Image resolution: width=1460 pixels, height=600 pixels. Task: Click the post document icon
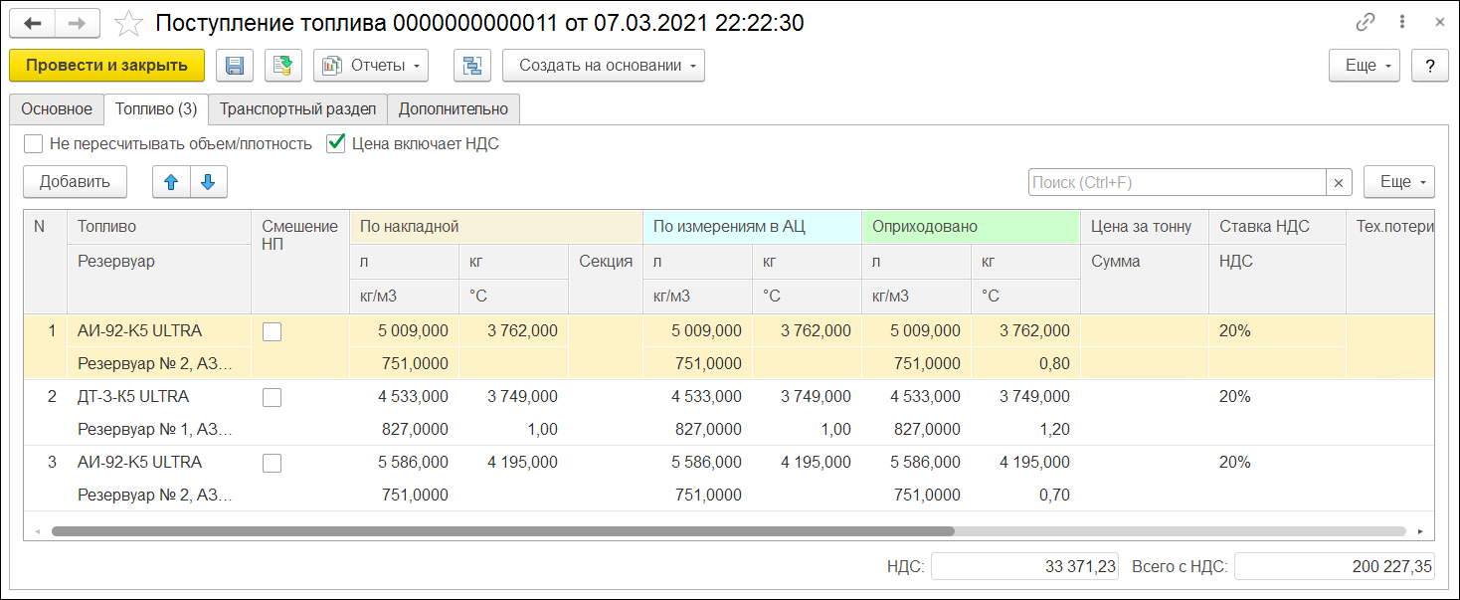click(x=283, y=66)
